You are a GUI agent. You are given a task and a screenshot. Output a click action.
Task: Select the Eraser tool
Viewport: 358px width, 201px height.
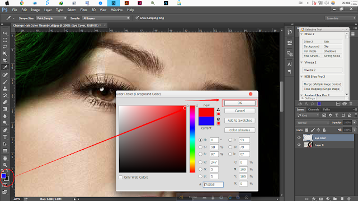click(5, 102)
